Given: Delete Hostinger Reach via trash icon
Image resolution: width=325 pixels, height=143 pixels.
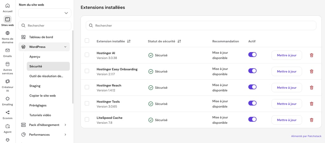Looking at the screenshot, I should (312, 87).
